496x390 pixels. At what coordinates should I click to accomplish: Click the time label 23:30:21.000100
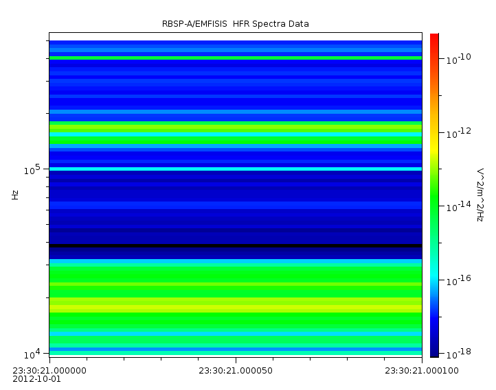click(x=422, y=370)
